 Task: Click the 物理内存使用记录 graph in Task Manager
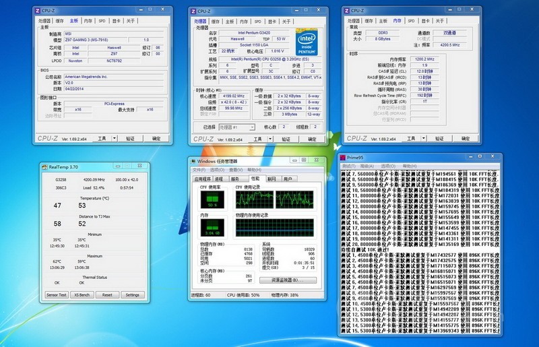tap(275, 228)
